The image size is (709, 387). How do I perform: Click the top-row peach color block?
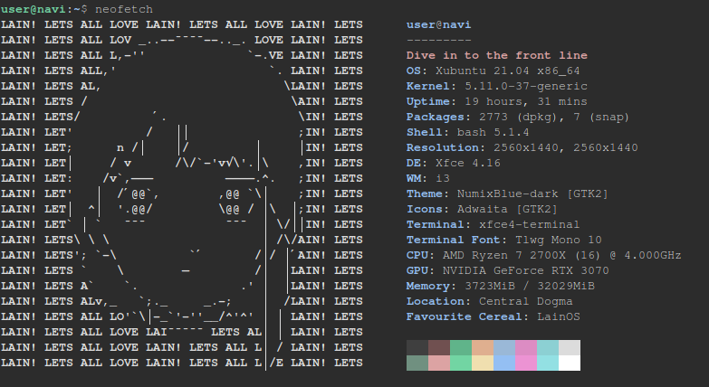pyautogui.click(x=483, y=348)
